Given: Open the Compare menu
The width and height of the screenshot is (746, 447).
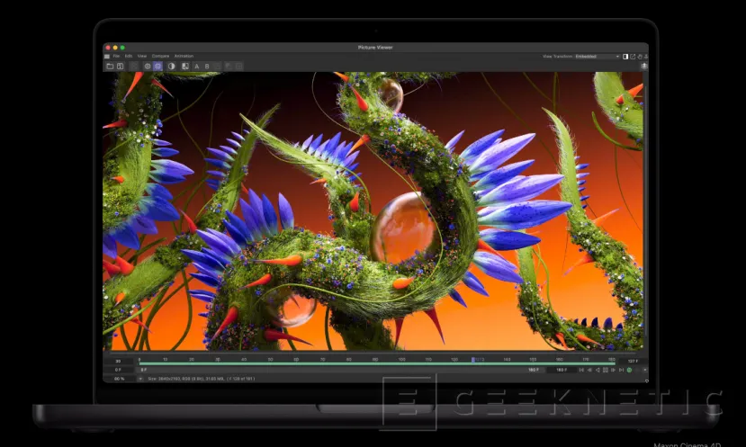Looking at the screenshot, I should (x=160, y=56).
